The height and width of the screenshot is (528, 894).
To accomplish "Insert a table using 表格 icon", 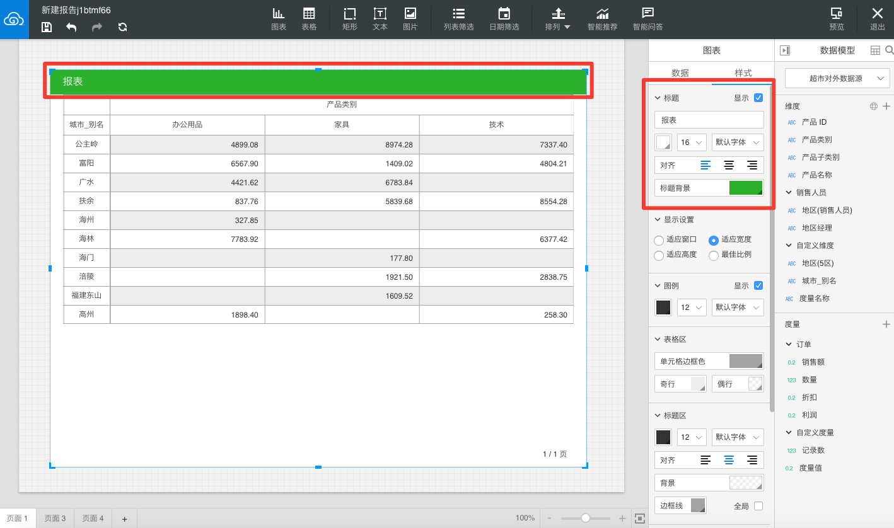I will (309, 19).
